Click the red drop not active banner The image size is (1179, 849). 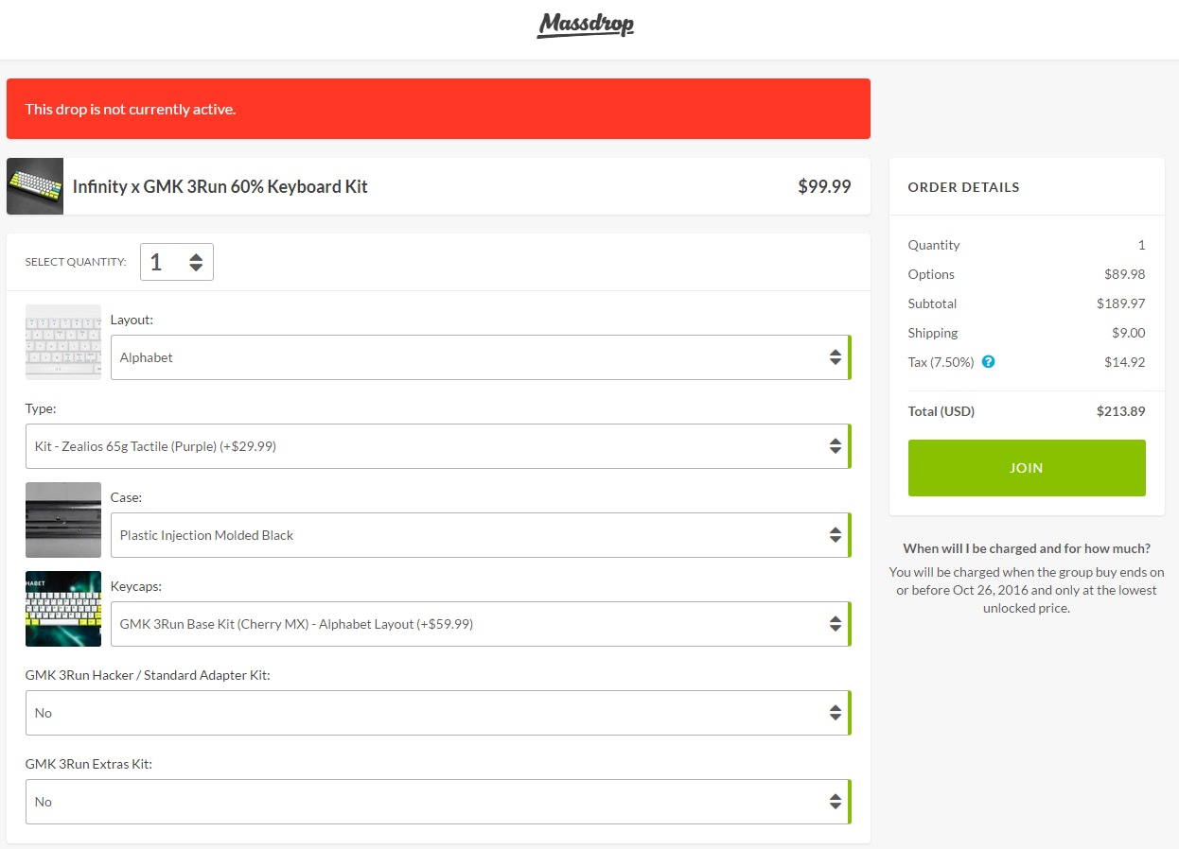pos(438,109)
